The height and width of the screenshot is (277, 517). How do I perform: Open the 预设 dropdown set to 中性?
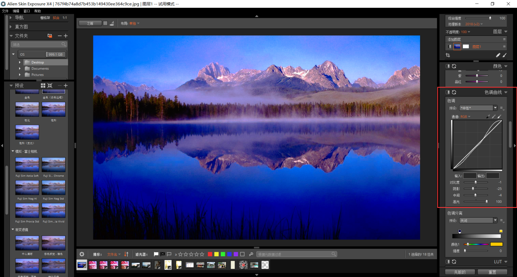coord(478,108)
